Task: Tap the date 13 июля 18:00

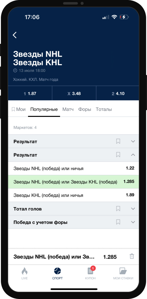Action: [32, 71]
